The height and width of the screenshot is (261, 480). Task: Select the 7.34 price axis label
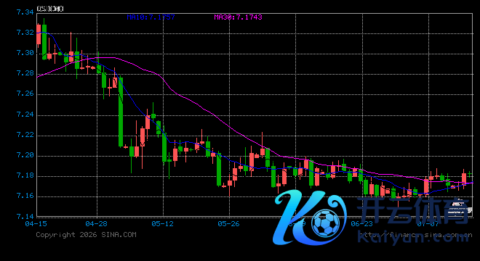click(x=25, y=12)
